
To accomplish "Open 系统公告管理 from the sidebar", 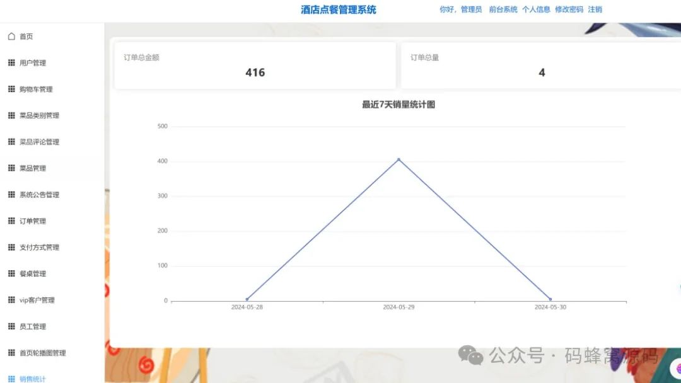I will click(39, 195).
